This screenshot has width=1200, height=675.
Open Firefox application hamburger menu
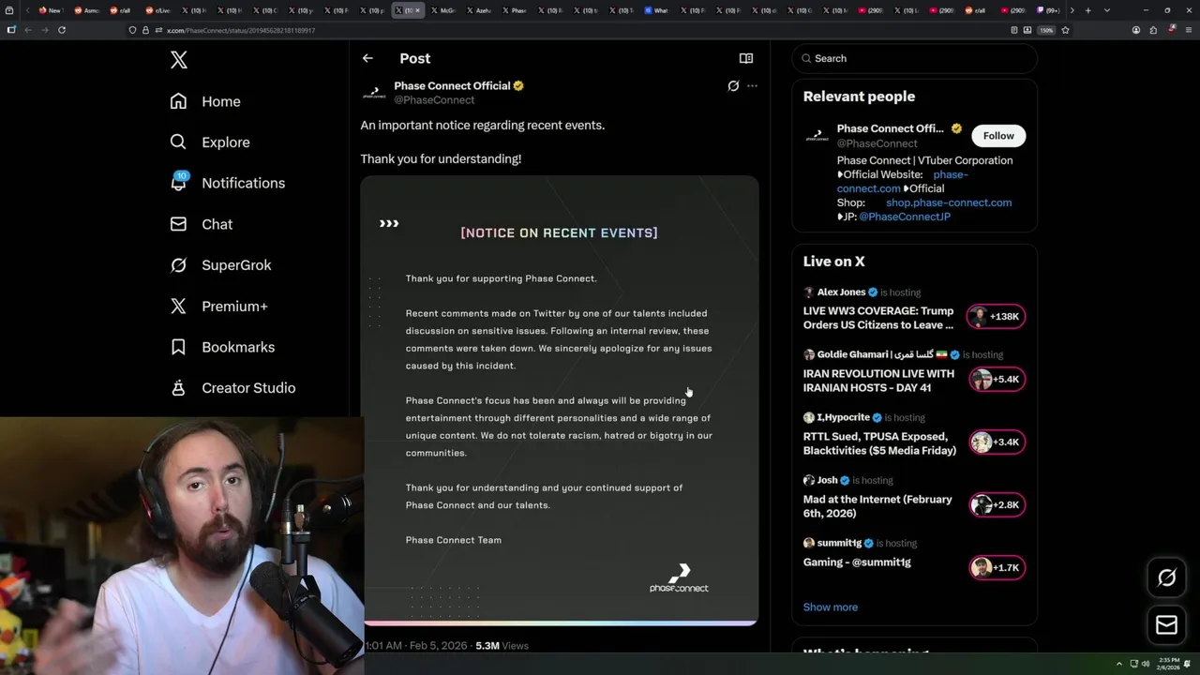click(1189, 30)
